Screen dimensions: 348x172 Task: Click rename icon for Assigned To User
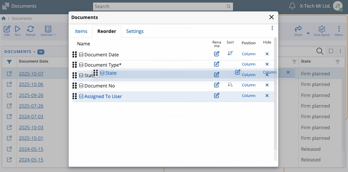tap(216, 96)
